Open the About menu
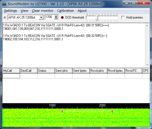This screenshot has height=129, width=152. [82, 11]
